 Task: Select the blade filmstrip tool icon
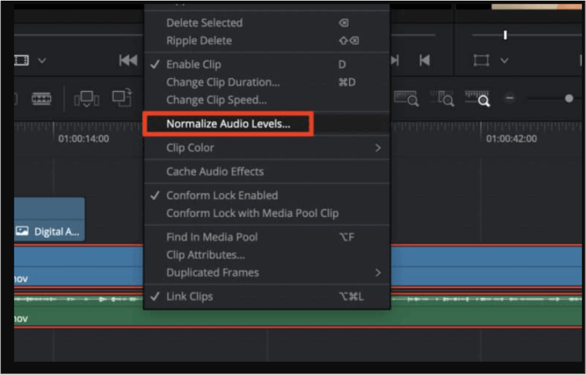[41, 99]
